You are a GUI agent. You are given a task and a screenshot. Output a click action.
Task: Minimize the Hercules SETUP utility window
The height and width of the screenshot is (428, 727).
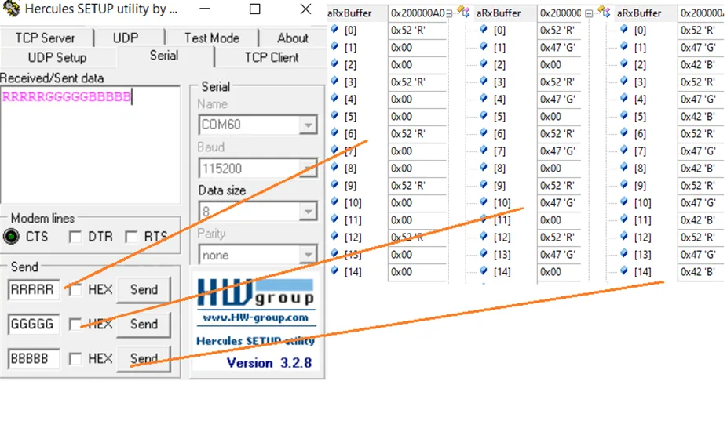tap(205, 9)
